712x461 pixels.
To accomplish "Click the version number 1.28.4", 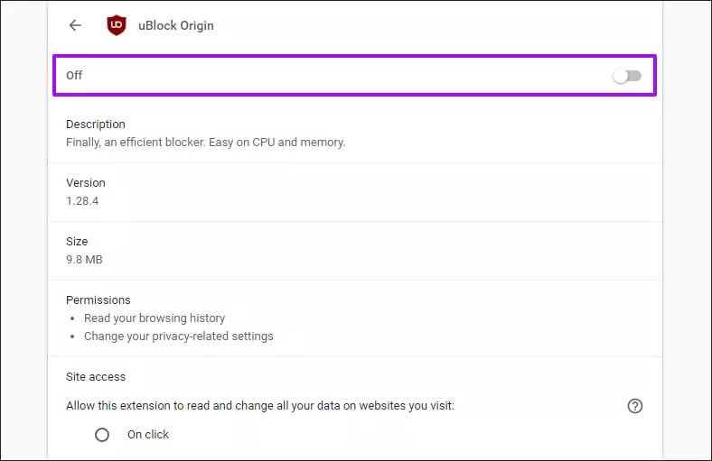I will coord(82,200).
